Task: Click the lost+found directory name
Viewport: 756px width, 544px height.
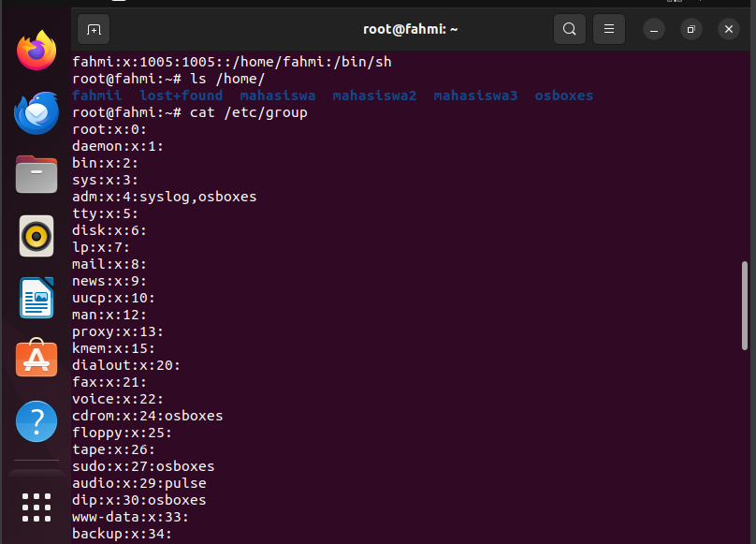Action: click(182, 96)
